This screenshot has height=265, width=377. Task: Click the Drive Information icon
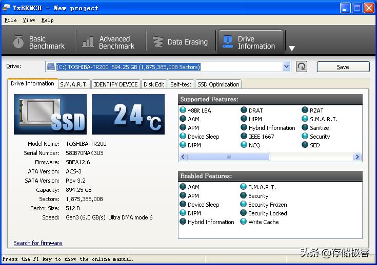[227, 42]
